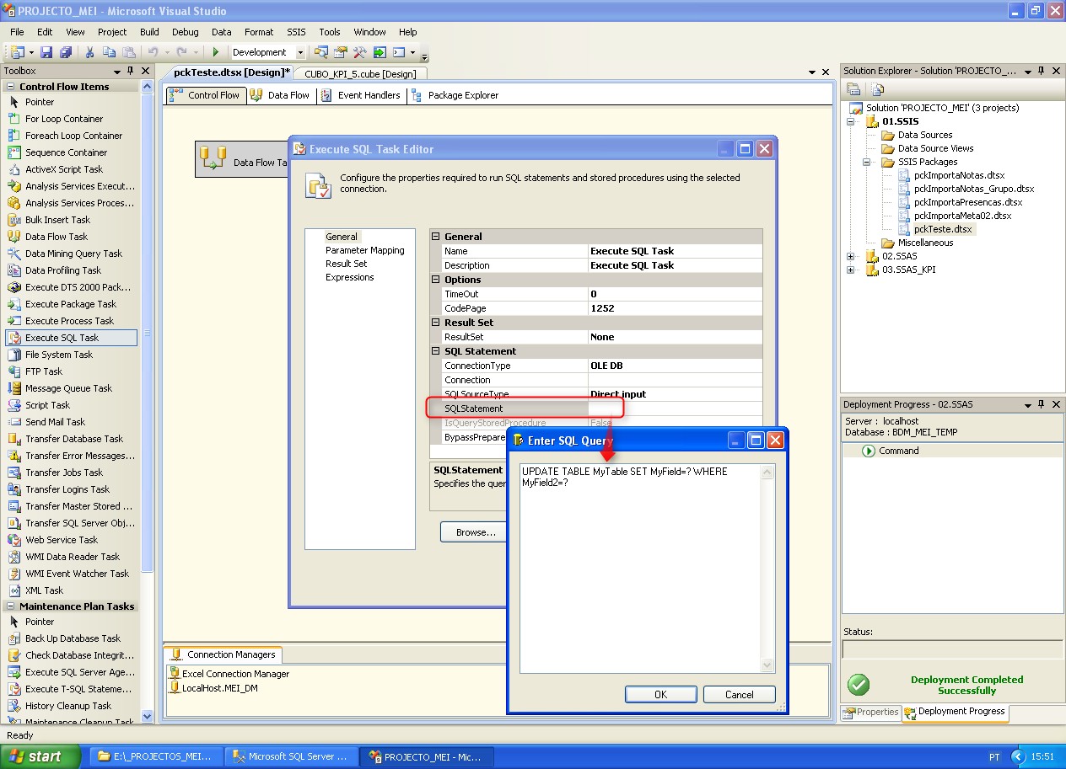The height and width of the screenshot is (769, 1066).
Task: Click the green Start Debugging arrow
Action: 216,52
